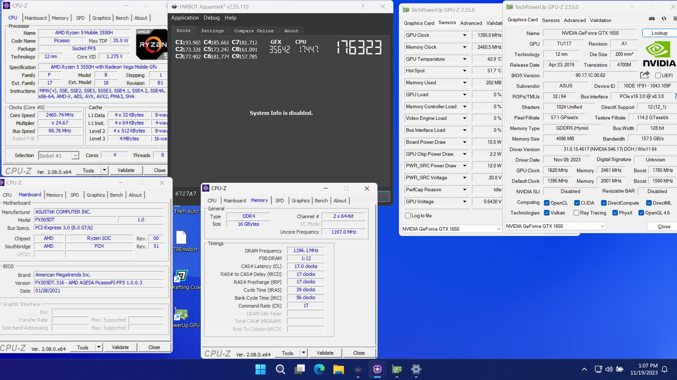Open Tools dropdown arrow in Memory CPU-Z
Image resolution: width=677 pixels, height=380 pixels.
pyautogui.click(x=304, y=353)
